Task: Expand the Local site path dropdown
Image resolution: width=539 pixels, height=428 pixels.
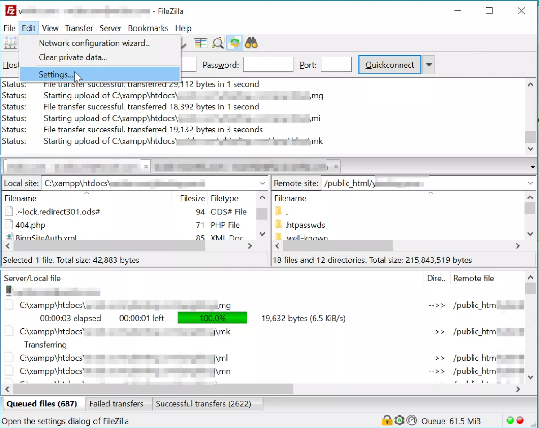Action: 263,183
